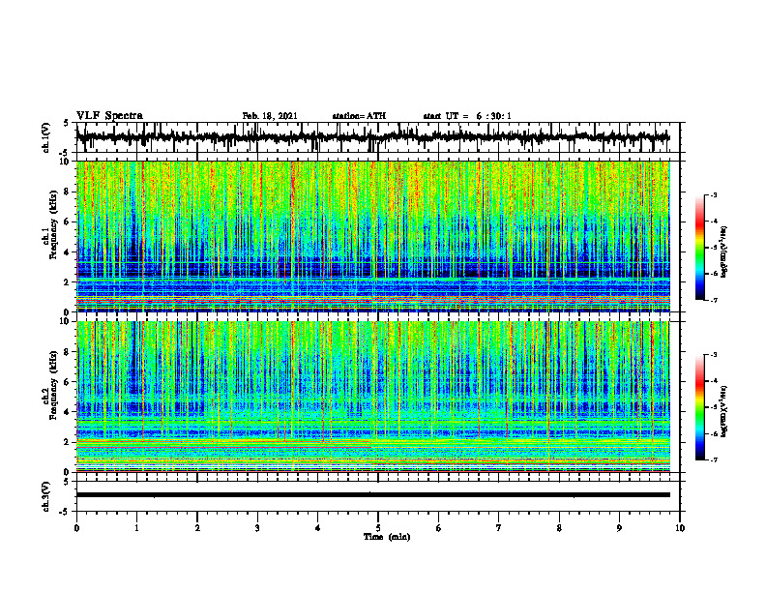Click the "10" time axis tick label

pos(680,528)
